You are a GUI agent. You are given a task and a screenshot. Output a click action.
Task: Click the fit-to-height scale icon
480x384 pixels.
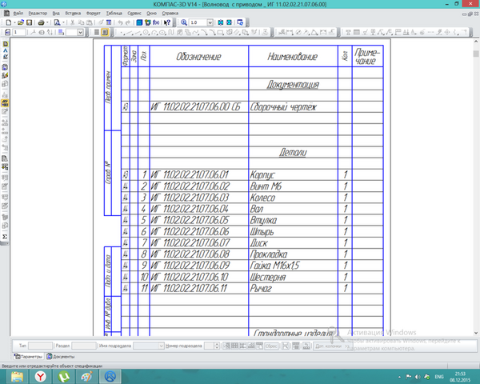(221, 22)
